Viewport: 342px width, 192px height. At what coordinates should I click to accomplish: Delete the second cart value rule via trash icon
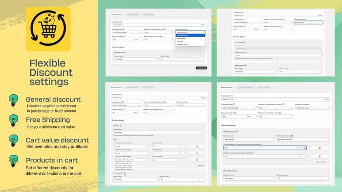(197, 153)
